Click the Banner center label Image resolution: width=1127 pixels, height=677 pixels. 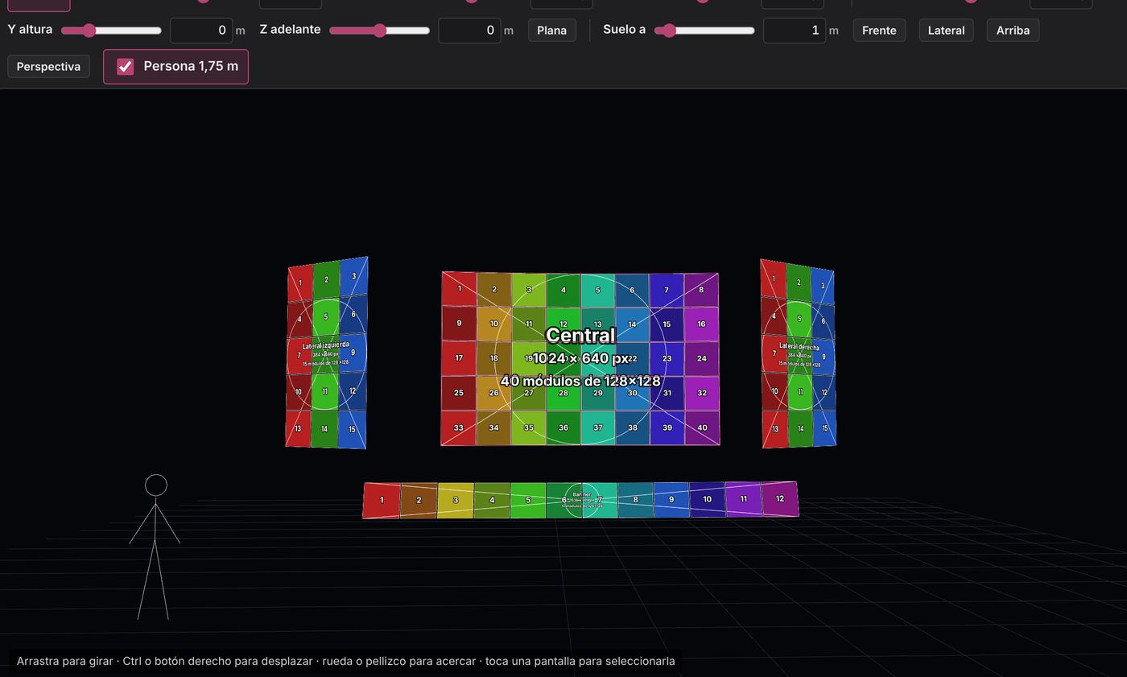coord(581,494)
